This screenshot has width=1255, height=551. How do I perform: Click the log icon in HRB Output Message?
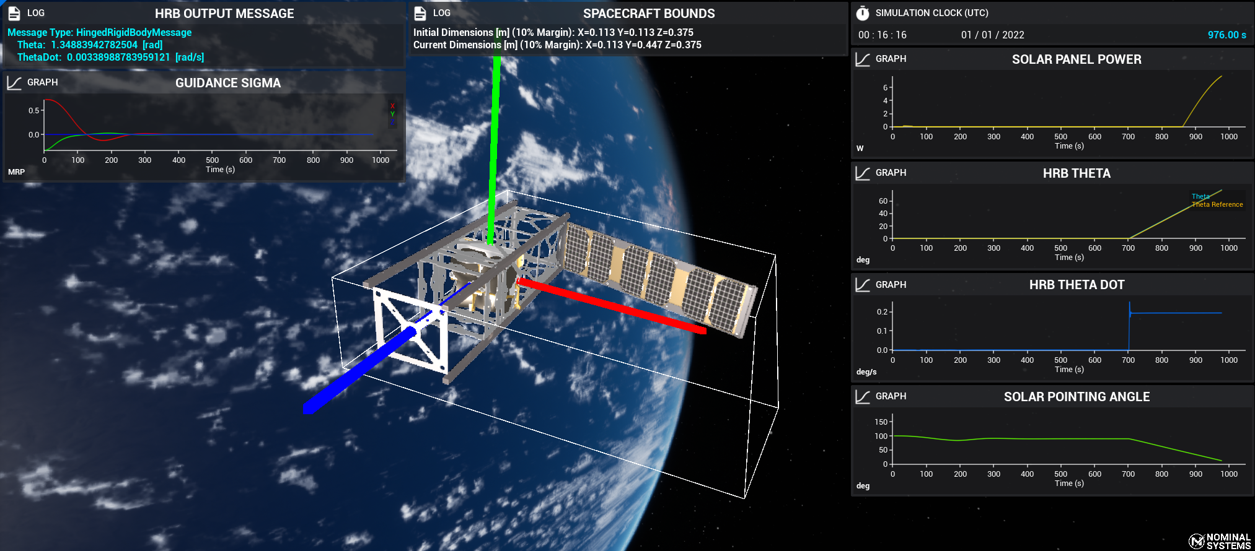point(14,13)
